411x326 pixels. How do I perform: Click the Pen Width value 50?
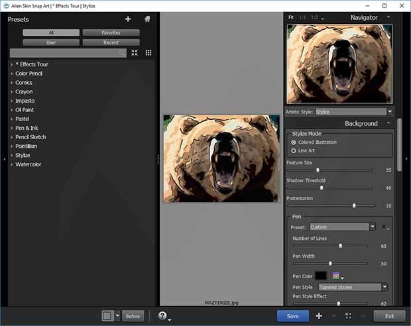[x=383, y=264]
